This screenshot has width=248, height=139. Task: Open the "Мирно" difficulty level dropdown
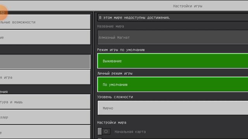point(173,108)
